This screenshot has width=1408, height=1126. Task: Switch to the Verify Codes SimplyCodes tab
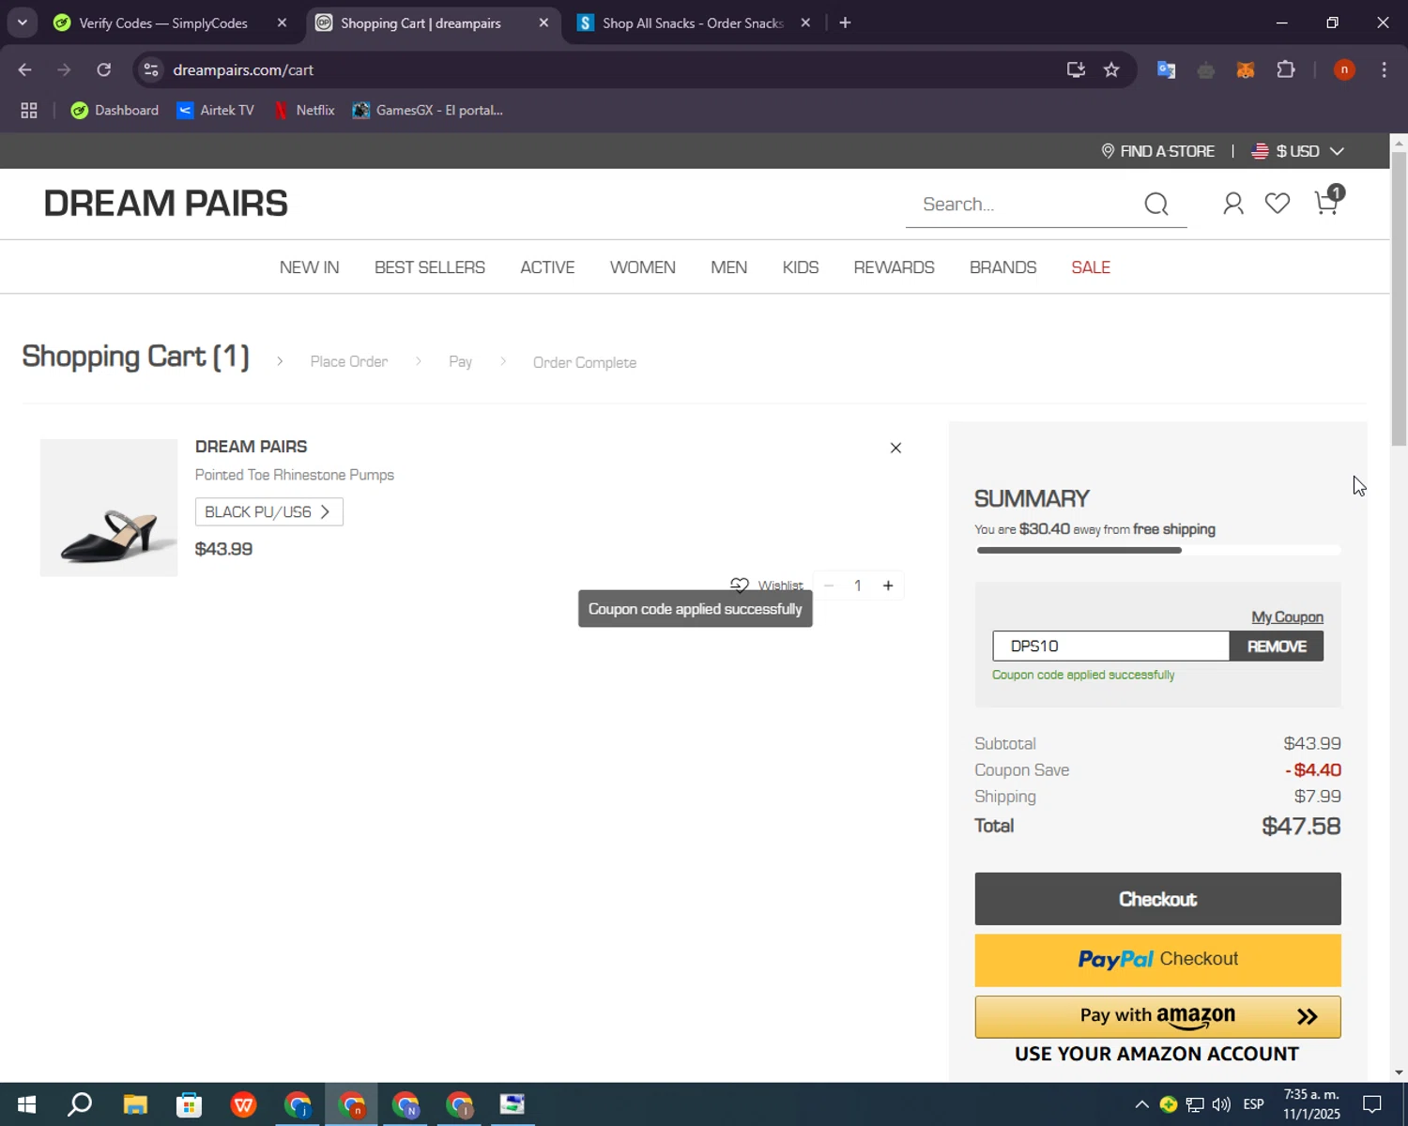tap(164, 23)
